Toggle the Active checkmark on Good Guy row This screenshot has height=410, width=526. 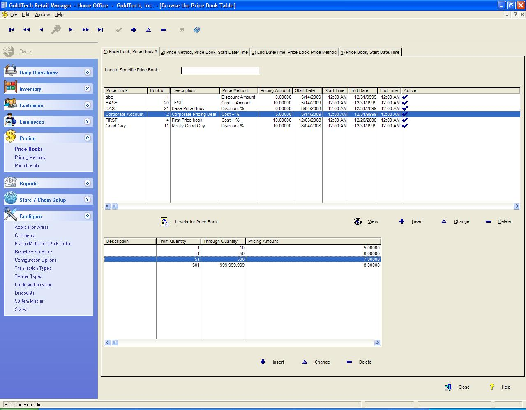(405, 126)
